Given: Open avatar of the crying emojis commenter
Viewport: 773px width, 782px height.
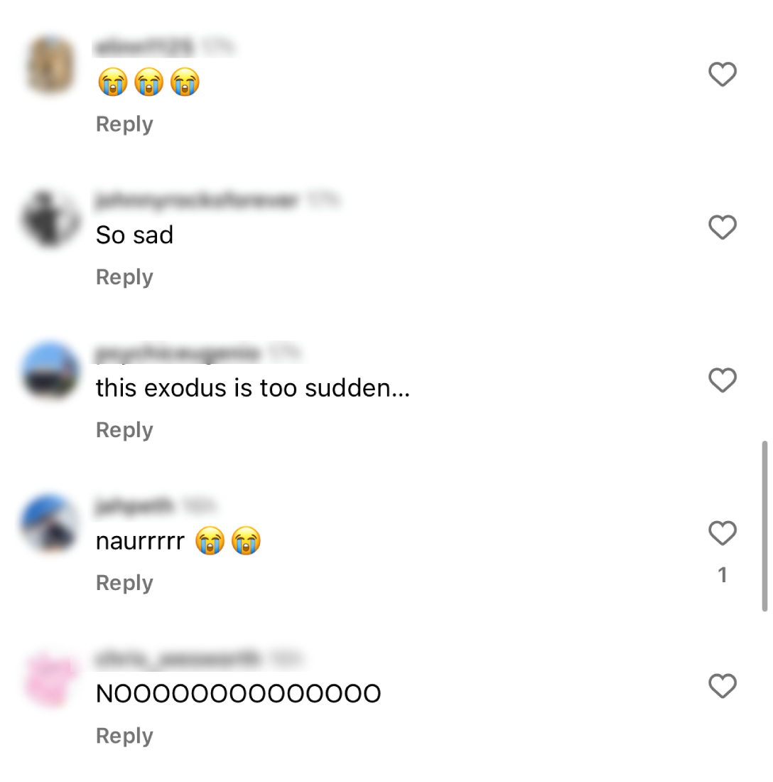Looking at the screenshot, I should click(51, 65).
